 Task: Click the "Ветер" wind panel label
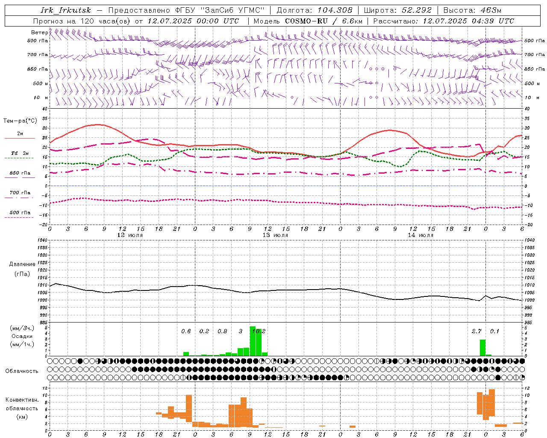(40, 33)
